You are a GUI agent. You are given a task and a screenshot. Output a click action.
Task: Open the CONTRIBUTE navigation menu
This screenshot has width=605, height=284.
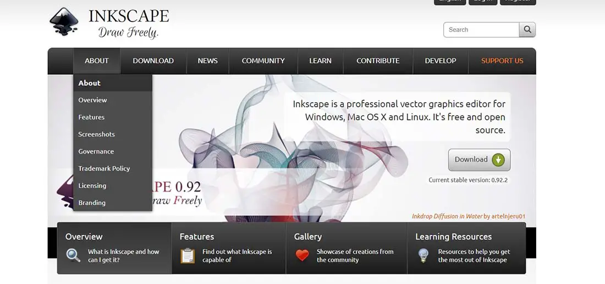pyautogui.click(x=378, y=61)
